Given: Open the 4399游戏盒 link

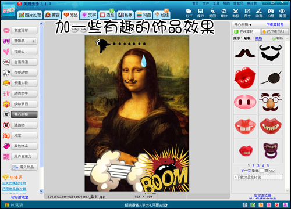Looking at the screenshot, I should (x=19, y=197).
